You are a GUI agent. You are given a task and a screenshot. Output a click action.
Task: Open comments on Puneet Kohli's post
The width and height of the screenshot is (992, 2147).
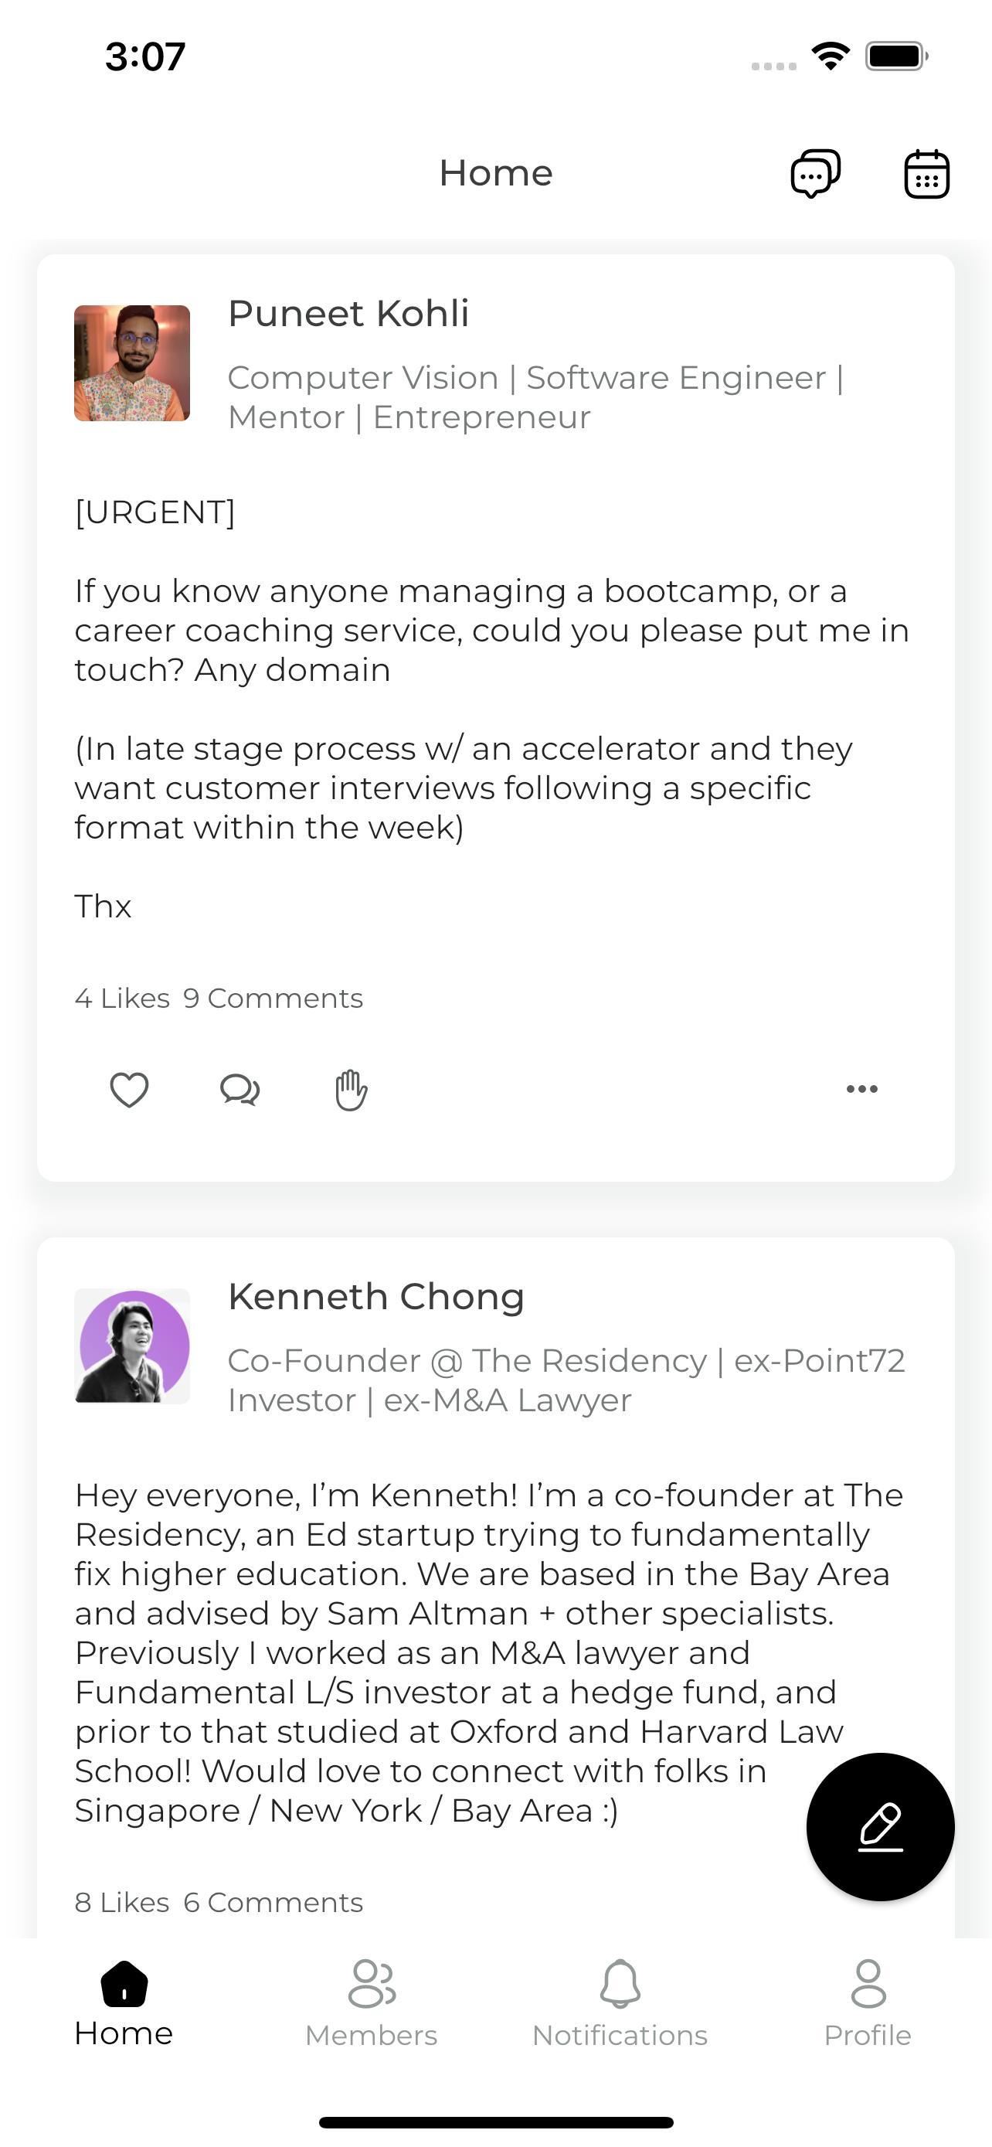pos(240,1089)
